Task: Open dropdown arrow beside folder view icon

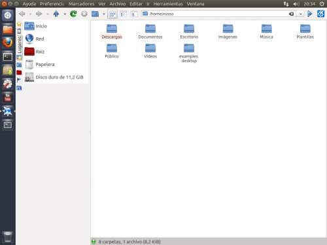Action: pos(104,14)
